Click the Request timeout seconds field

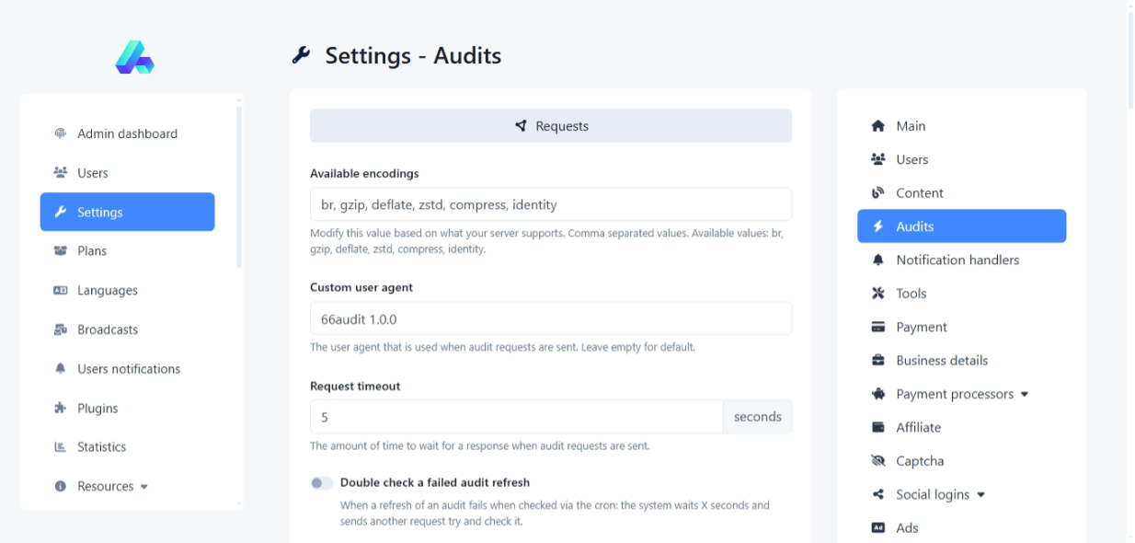tap(516, 417)
